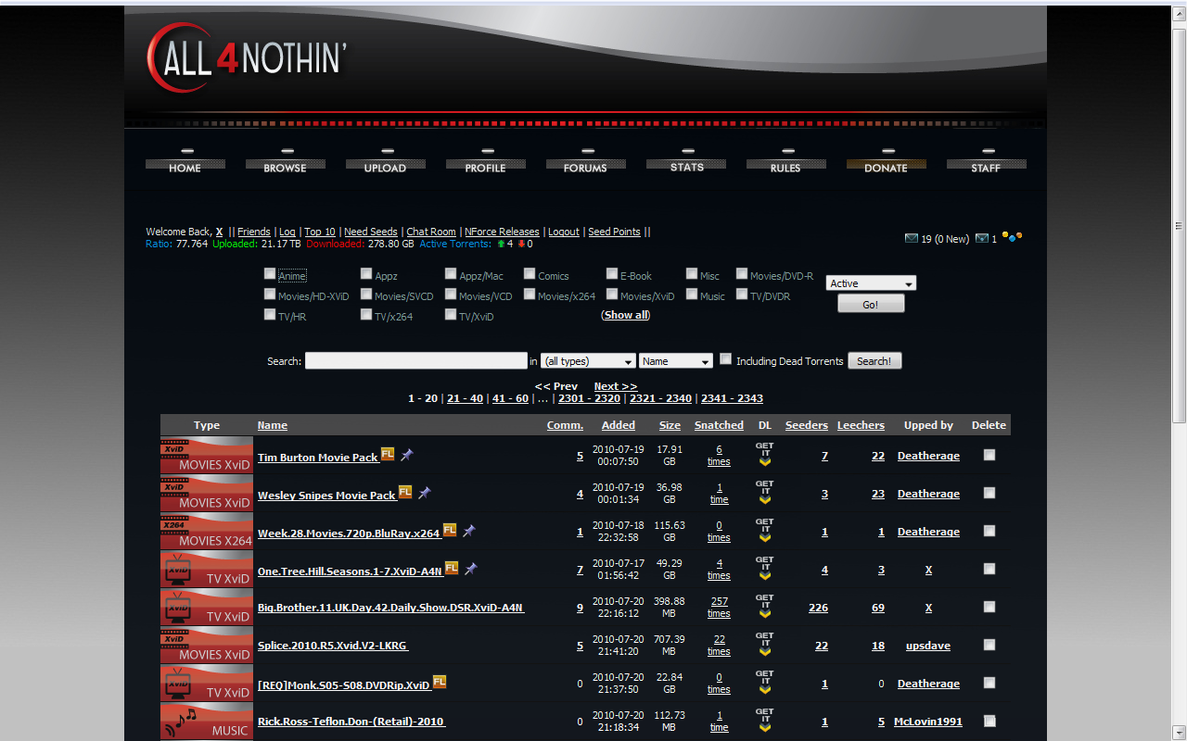Screen dimensions: 1187x741
Task: Sort by Seeders column header
Action: pos(807,425)
